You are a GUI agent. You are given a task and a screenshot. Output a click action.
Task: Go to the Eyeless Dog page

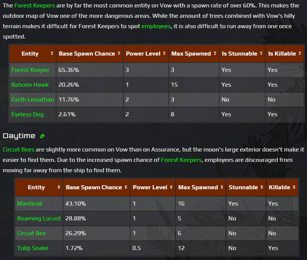click(x=28, y=114)
